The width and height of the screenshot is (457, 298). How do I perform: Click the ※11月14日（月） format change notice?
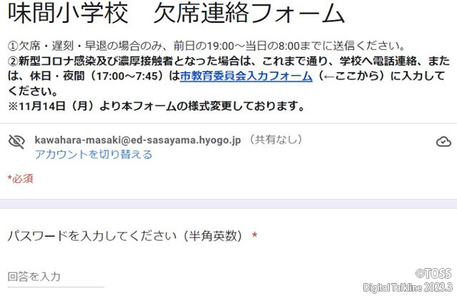[x=156, y=106]
